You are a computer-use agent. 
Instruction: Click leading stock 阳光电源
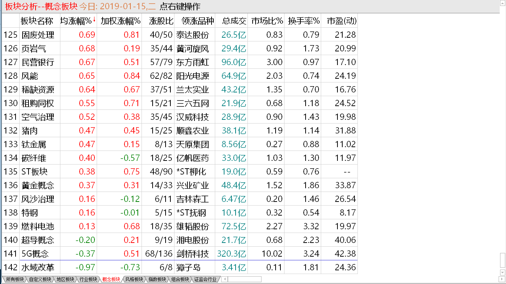click(x=193, y=76)
